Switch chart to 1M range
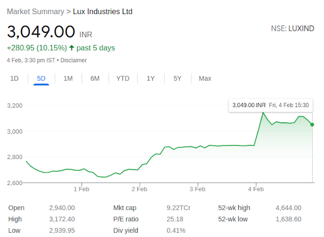Viewport: 324px width, 237px height. click(x=68, y=78)
